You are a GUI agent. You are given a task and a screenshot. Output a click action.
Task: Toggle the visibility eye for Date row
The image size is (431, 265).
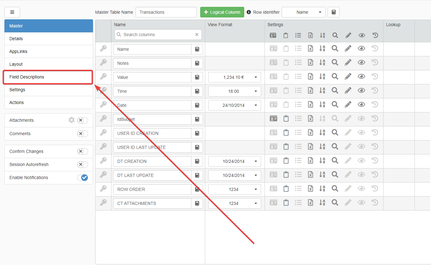[361, 105]
